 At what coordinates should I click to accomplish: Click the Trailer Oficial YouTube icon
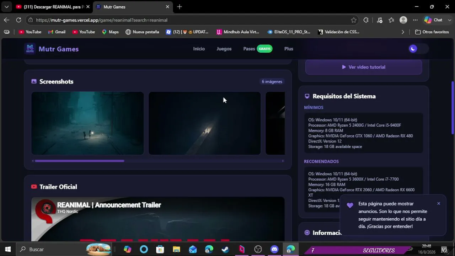(34, 187)
